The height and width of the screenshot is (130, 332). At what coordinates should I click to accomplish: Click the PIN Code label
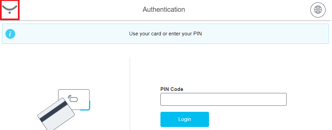pyautogui.click(x=172, y=89)
